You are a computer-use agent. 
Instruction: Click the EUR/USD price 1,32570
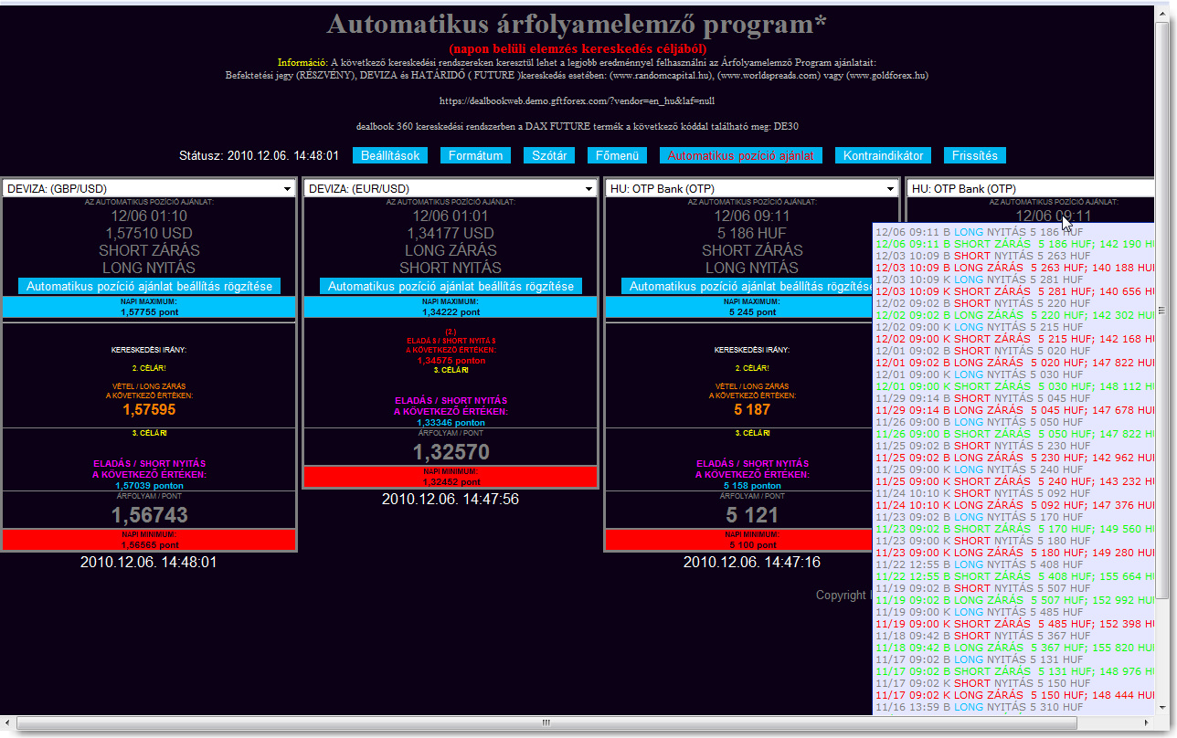coord(451,452)
